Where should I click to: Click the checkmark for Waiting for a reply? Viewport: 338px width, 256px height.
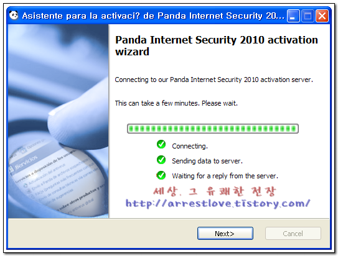point(161,175)
